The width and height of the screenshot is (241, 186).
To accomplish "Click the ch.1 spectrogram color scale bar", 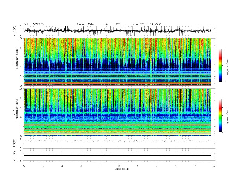I will click(x=220, y=66).
